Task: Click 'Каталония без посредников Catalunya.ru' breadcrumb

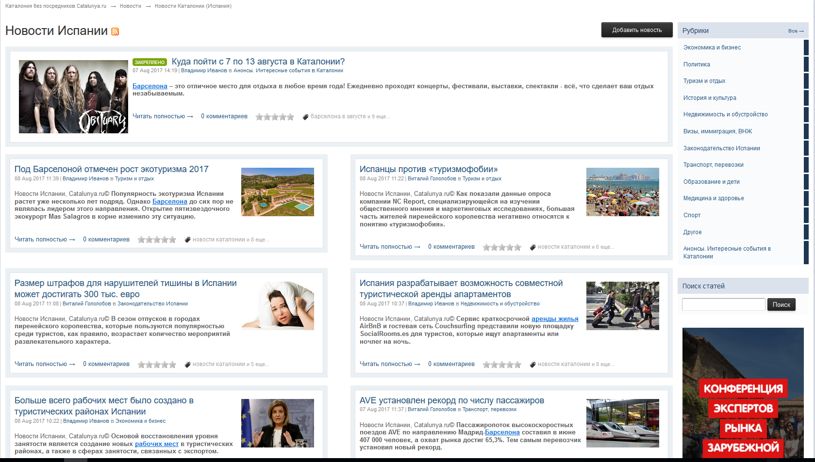Action: [x=56, y=6]
